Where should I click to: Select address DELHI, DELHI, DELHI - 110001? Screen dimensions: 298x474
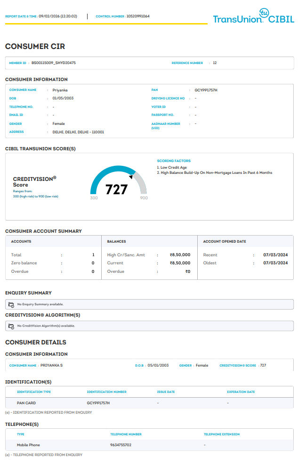[x=78, y=132]
